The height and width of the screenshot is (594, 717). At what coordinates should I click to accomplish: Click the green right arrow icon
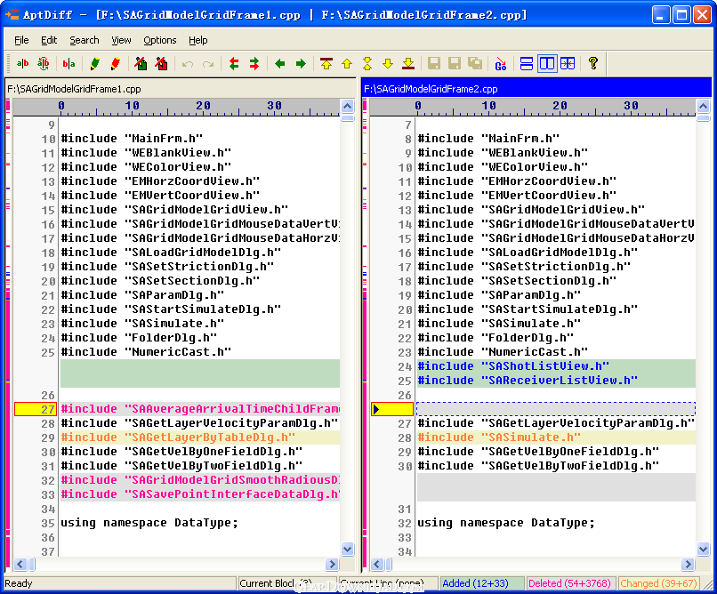301,63
